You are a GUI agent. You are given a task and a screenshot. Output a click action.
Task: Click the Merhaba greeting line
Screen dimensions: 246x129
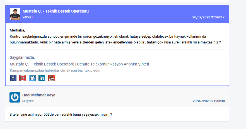[x=17, y=30]
